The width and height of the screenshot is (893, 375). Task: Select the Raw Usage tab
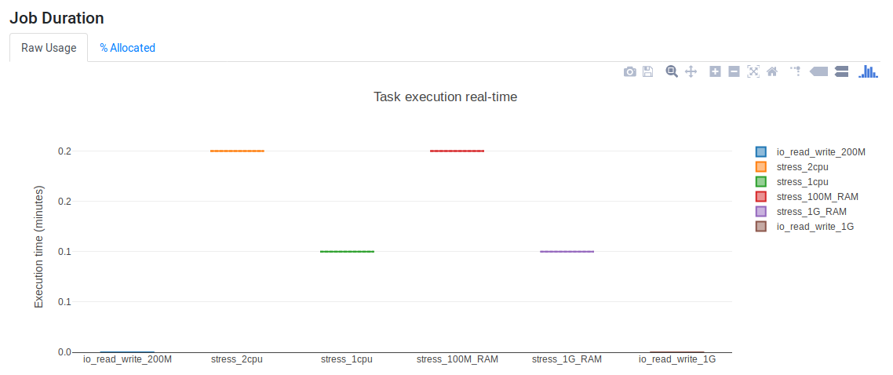tap(49, 48)
